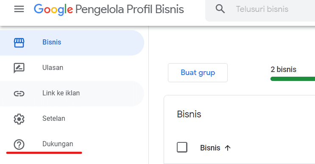This screenshot has height=164, width=315.
Task: Click the Buat grup button
Action: (198, 72)
